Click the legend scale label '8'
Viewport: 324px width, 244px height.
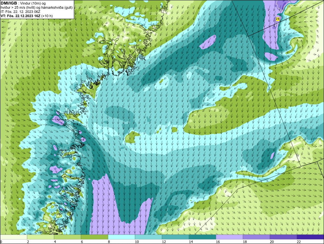point(109,242)
